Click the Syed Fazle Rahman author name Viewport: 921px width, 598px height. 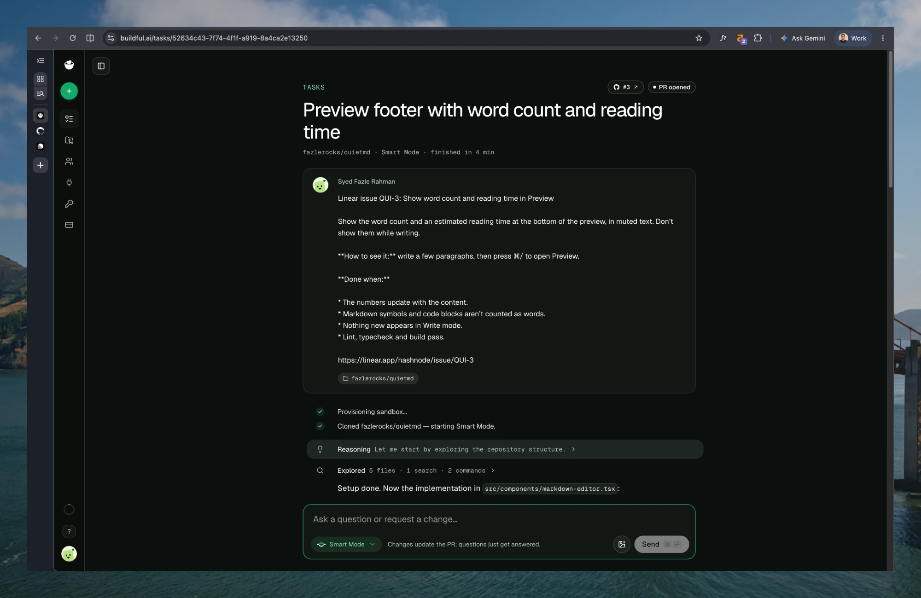(x=366, y=182)
